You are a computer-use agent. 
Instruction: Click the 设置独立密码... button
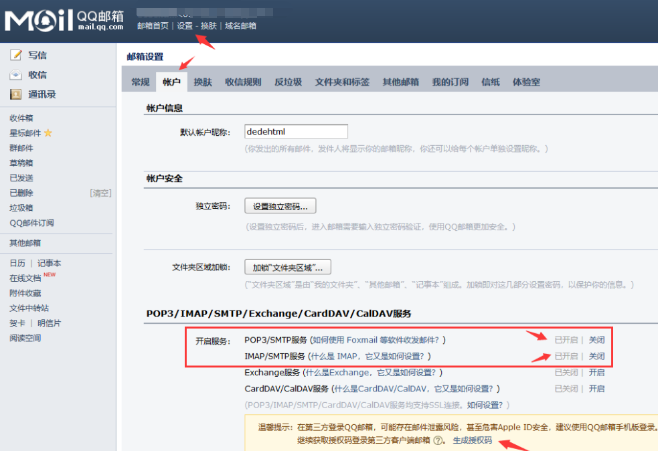[280, 206]
